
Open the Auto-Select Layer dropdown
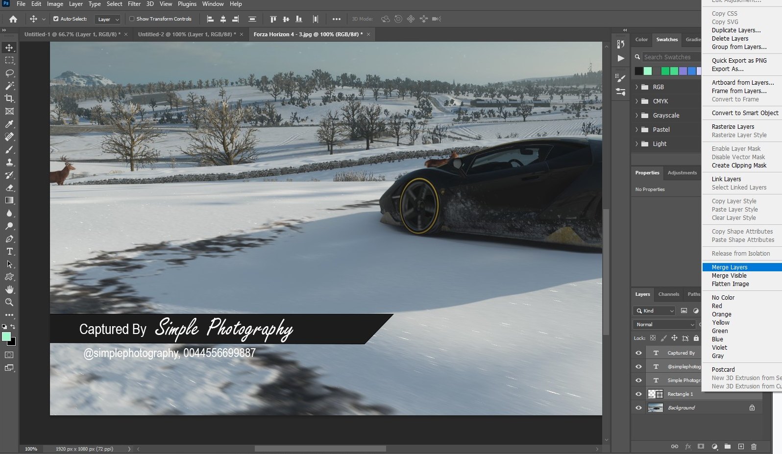pos(107,19)
